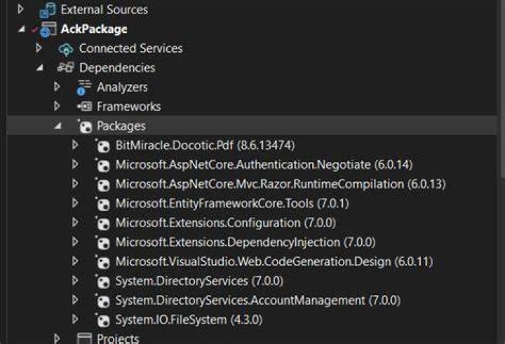The height and width of the screenshot is (344, 505).
Task: Click the System.IO.FileSystem package icon
Action: [103, 320]
